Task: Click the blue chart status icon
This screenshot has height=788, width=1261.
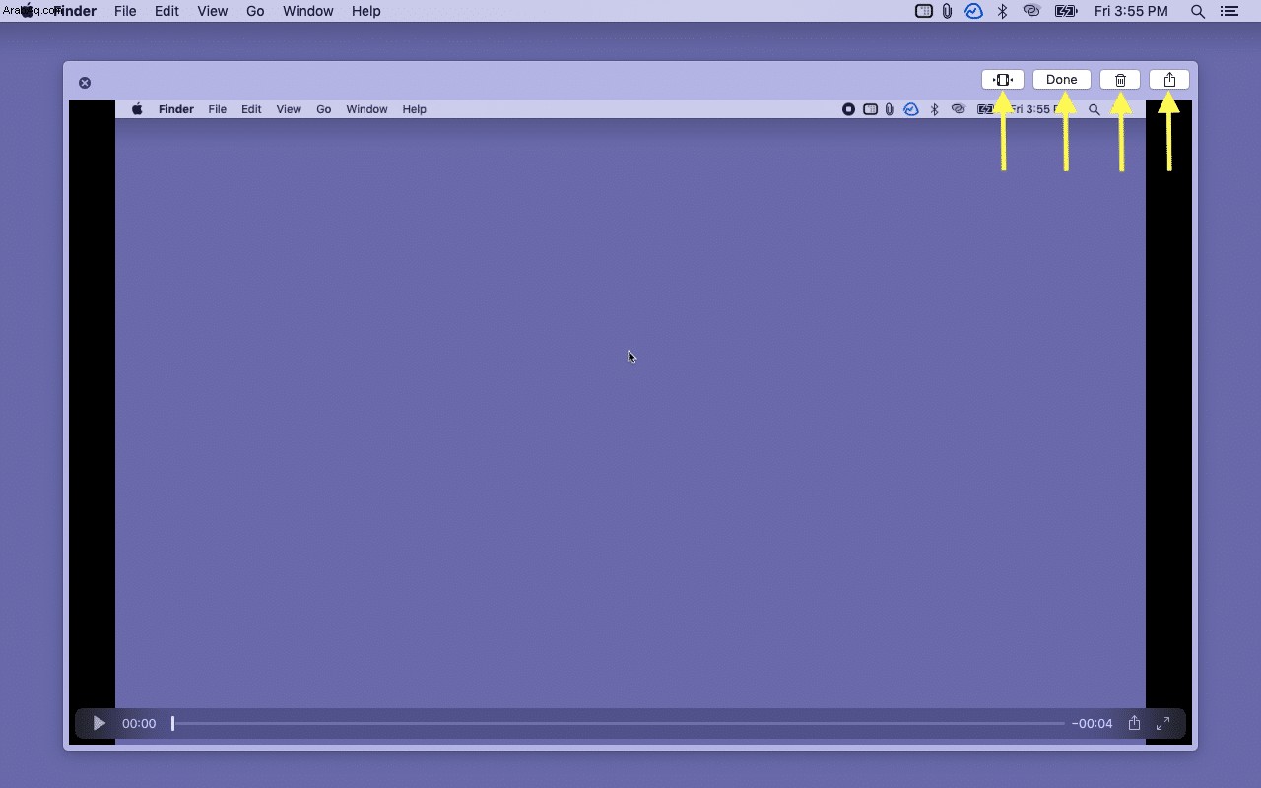Action: [x=973, y=11]
